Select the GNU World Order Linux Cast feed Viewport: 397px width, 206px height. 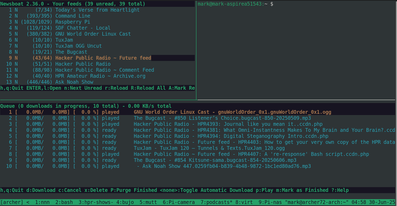[x=93, y=34]
